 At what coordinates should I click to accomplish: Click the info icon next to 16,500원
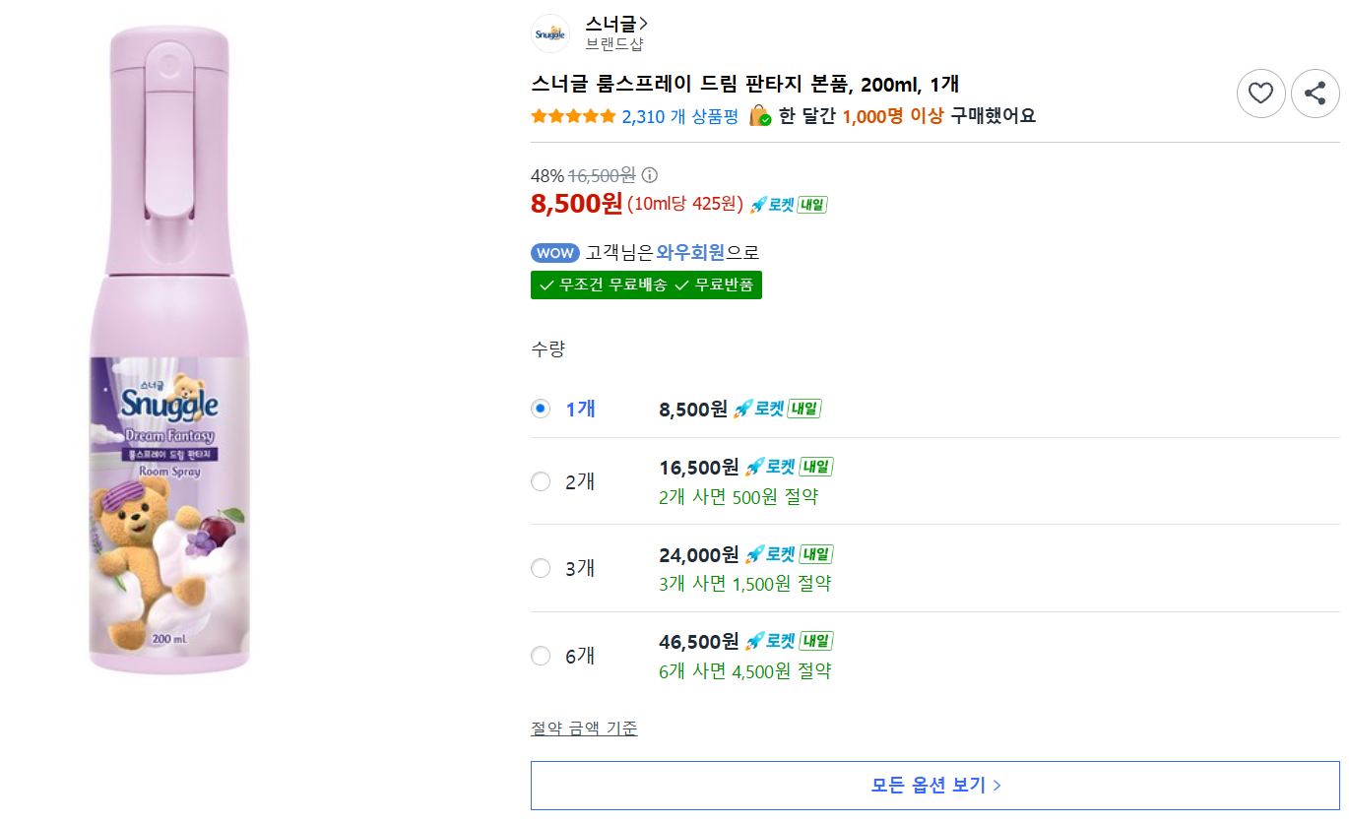pos(650,175)
